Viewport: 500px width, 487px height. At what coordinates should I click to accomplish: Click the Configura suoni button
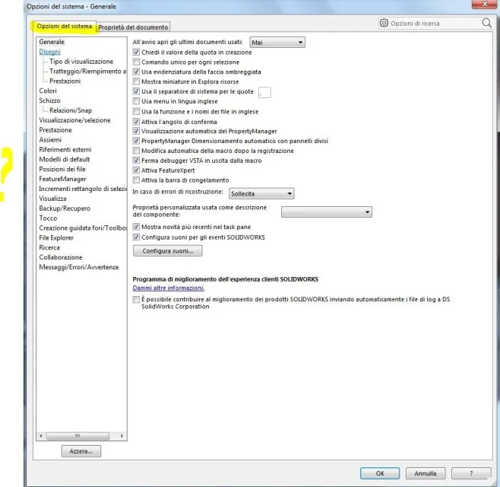pyautogui.click(x=168, y=250)
